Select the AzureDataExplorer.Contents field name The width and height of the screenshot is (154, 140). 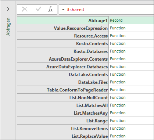point(78,59)
